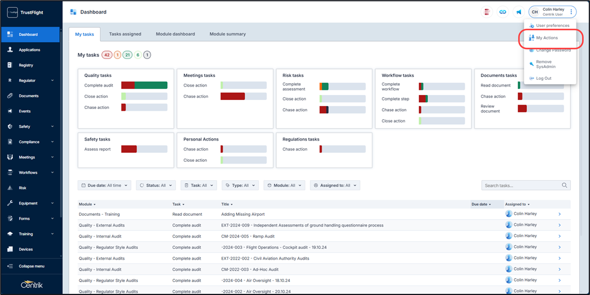Click the megaphone announcements icon in header
This screenshot has width=590, height=295.
[519, 12]
